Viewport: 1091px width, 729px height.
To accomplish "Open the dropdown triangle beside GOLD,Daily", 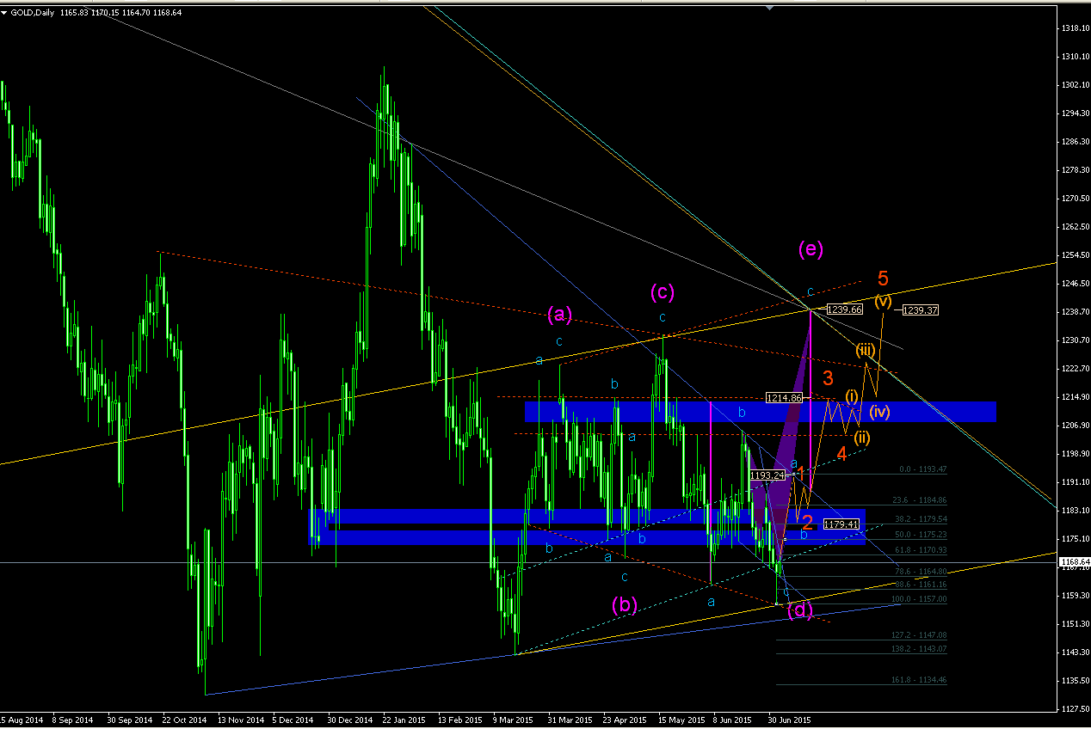I will click(5, 13).
